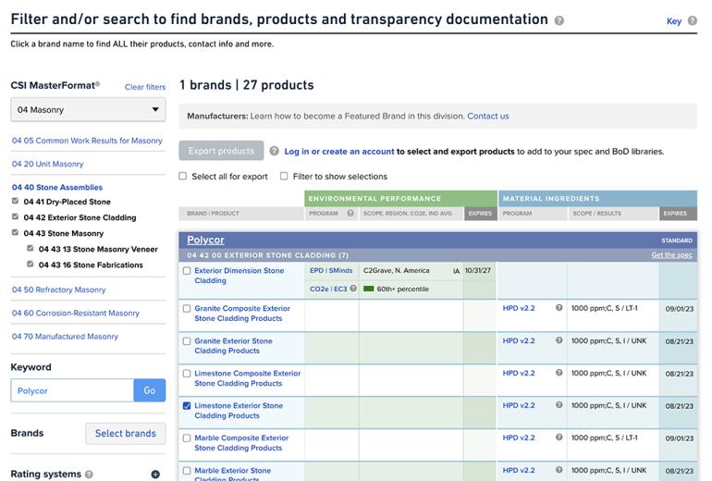This screenshot has width=712, height=481.
Task: Open help icon beside page heading
Action: coord(559,20)
